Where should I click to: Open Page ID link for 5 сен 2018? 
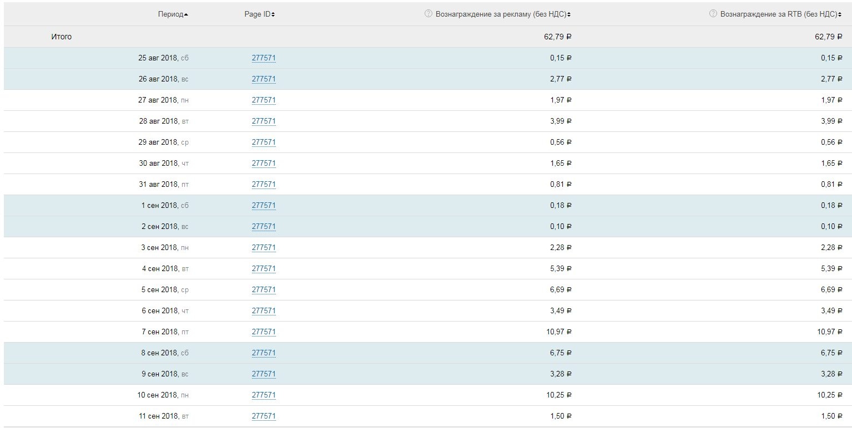264,290
